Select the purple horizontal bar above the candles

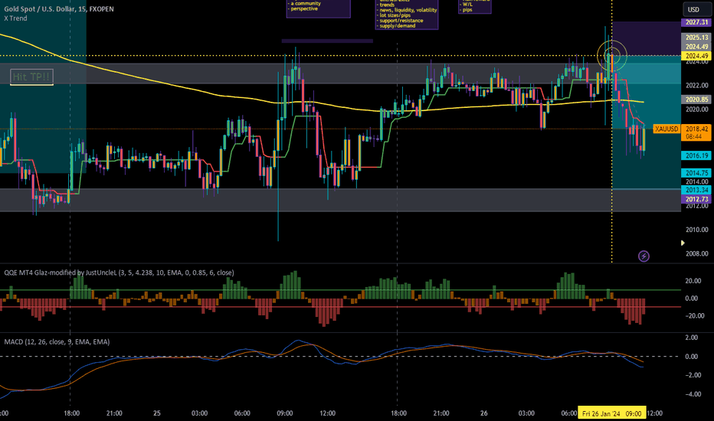click(x=327, y=41)
